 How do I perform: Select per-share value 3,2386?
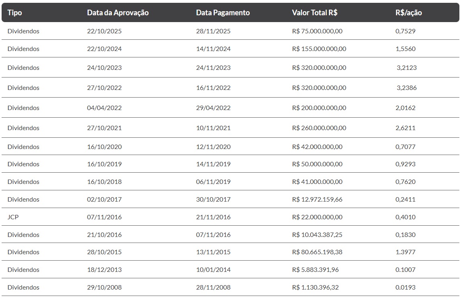(406, 88)
